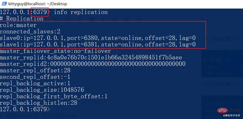Click the 'repl_backlog_size:1048576' line
243x119 pixels.
42,90
